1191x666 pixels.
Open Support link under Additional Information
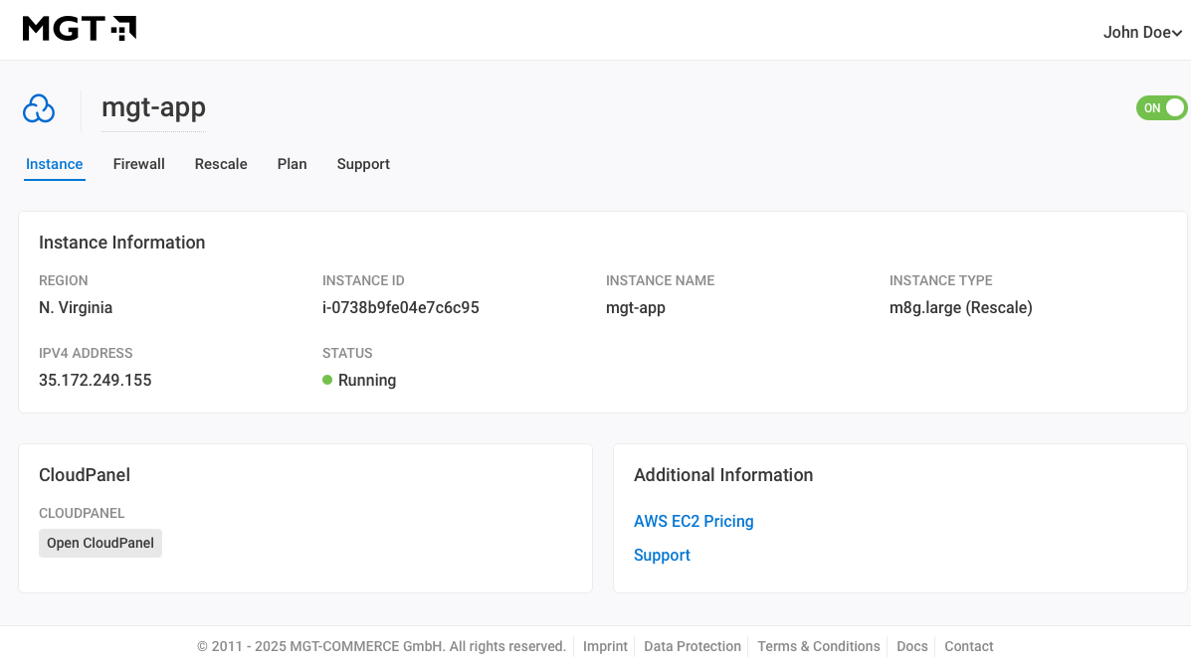(662, 556)
